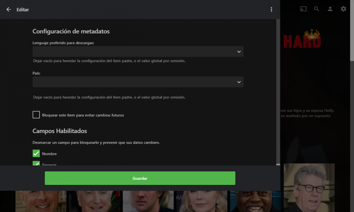
Task: Open the settings gear icon
Action: pos(343,9)
